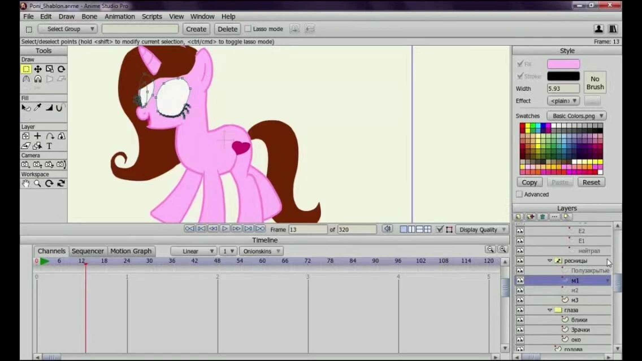Open the Linear interpolation dropdown

pyautogui.click(x=194, y=251)
